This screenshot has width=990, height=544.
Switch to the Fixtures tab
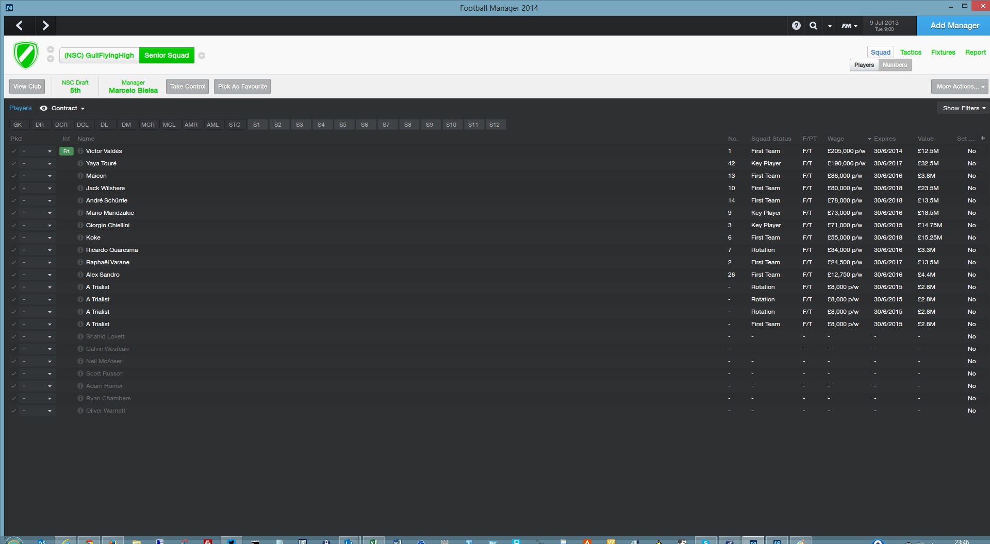943,52
